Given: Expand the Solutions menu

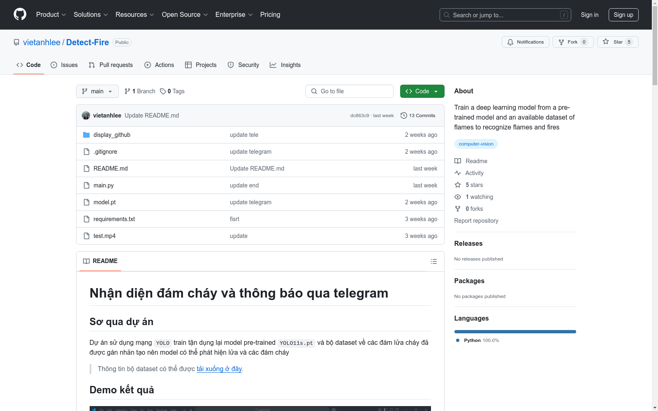Looking at the screenshot, I should coord(91,14).
